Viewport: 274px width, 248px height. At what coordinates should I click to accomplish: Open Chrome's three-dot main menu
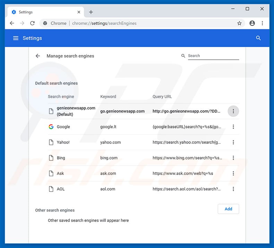(262, 23)
